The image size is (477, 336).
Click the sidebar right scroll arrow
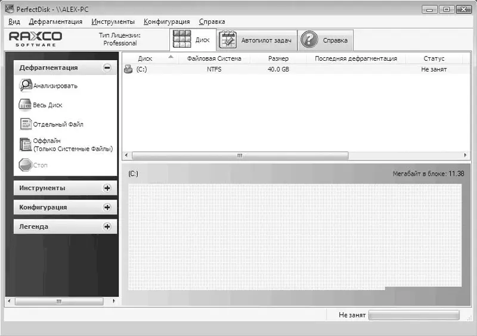114,301
